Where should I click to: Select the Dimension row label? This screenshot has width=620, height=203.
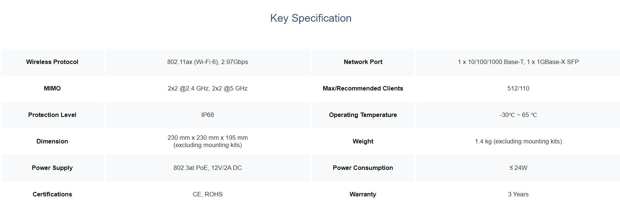(x=52, y=141)
